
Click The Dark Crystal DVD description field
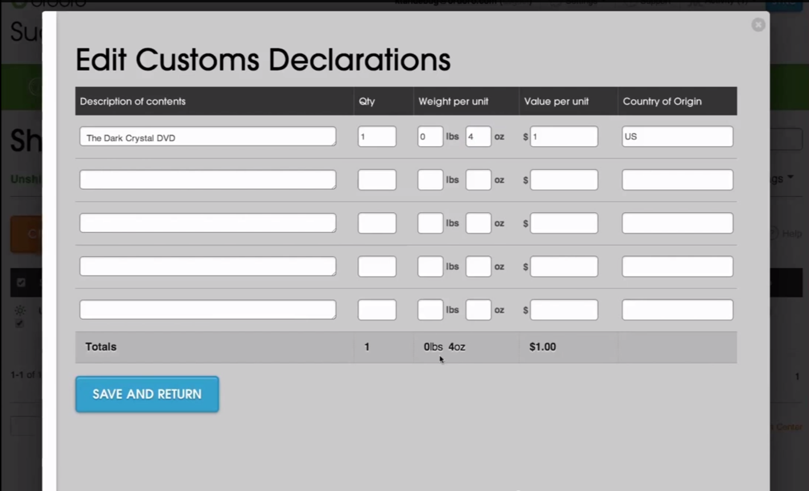pos(208,137)
